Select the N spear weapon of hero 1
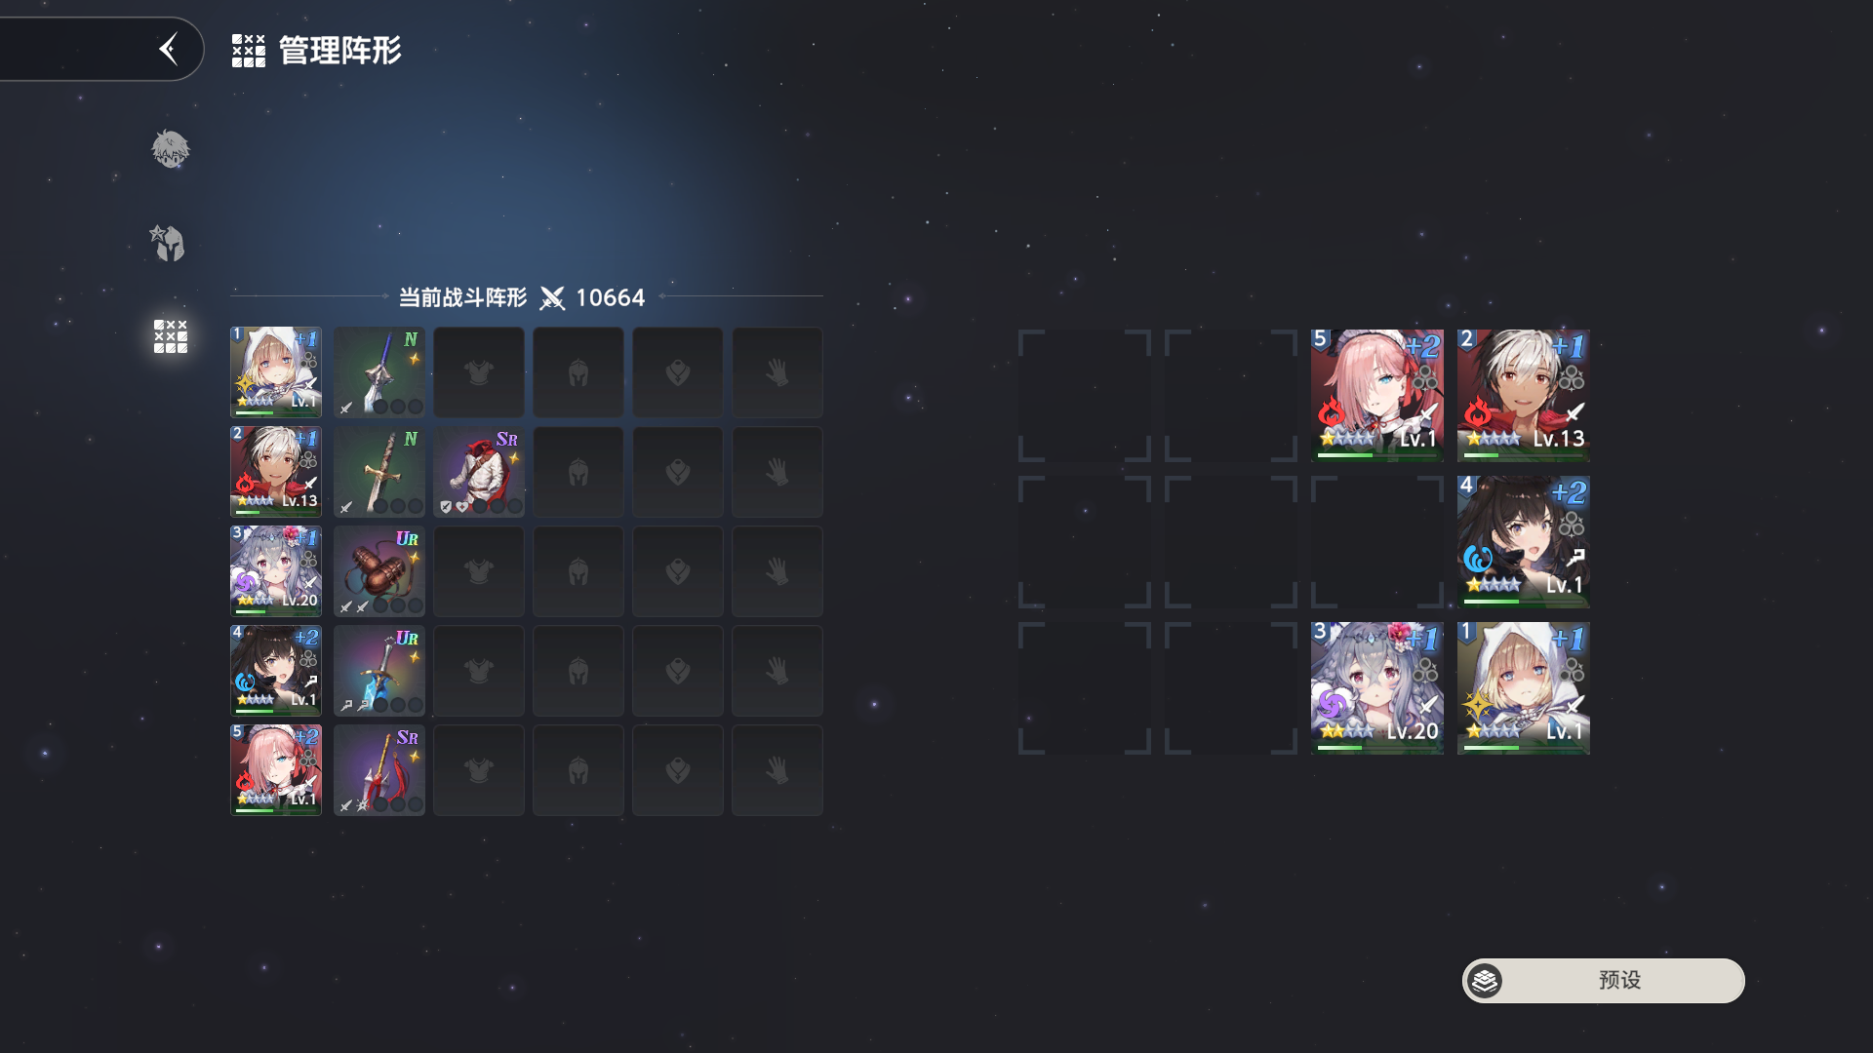This screenshot has height=1053, width=1873. point(379,372)
